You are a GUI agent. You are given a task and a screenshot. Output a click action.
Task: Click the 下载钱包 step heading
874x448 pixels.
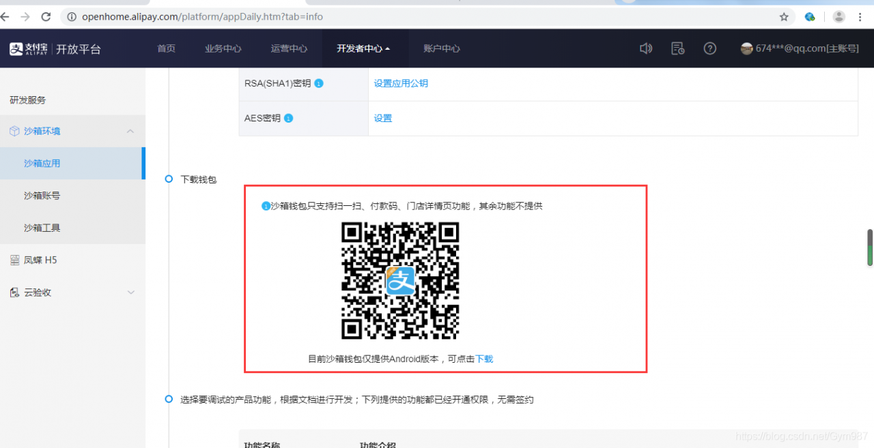[198, 179]
